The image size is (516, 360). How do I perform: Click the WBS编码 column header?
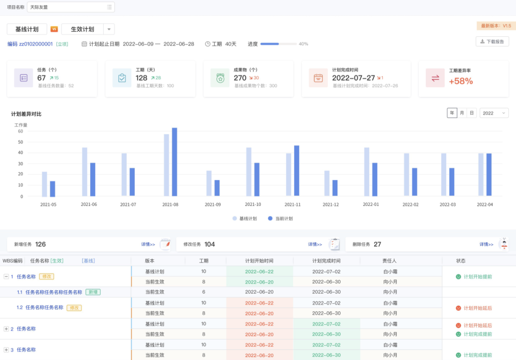(12, 261)
